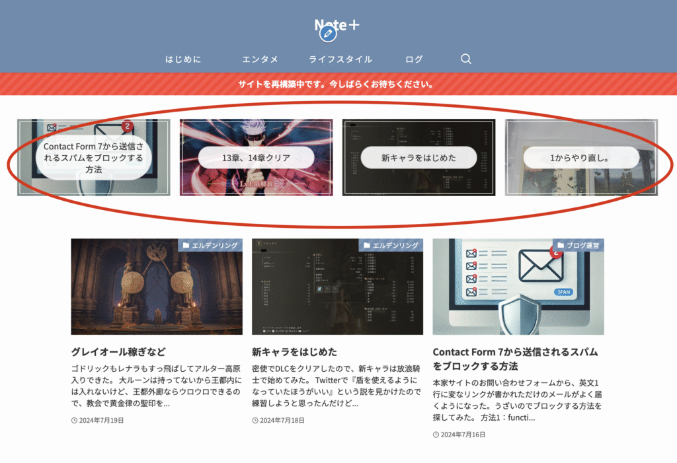677x463 pixels.
Task: Click excerpt starting 本家サイトのお問い合わせフォームから
Action: [517, 400]
